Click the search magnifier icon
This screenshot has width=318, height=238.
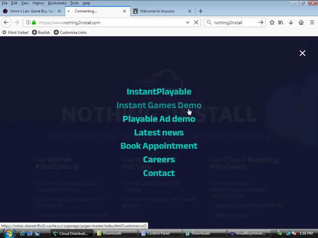pos(209,22)
